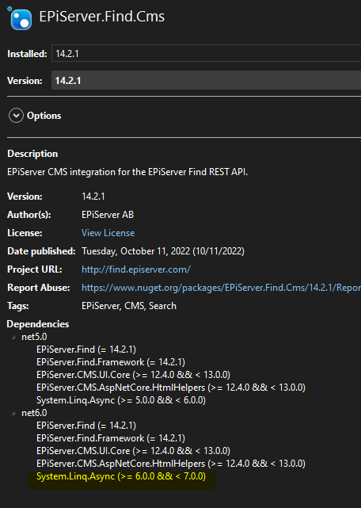Select highlighted System.Linq.Async (>= 6.0.0 && < 7.0.0)
The width and height of the screenshot is (361, 508).
[121, 476]
